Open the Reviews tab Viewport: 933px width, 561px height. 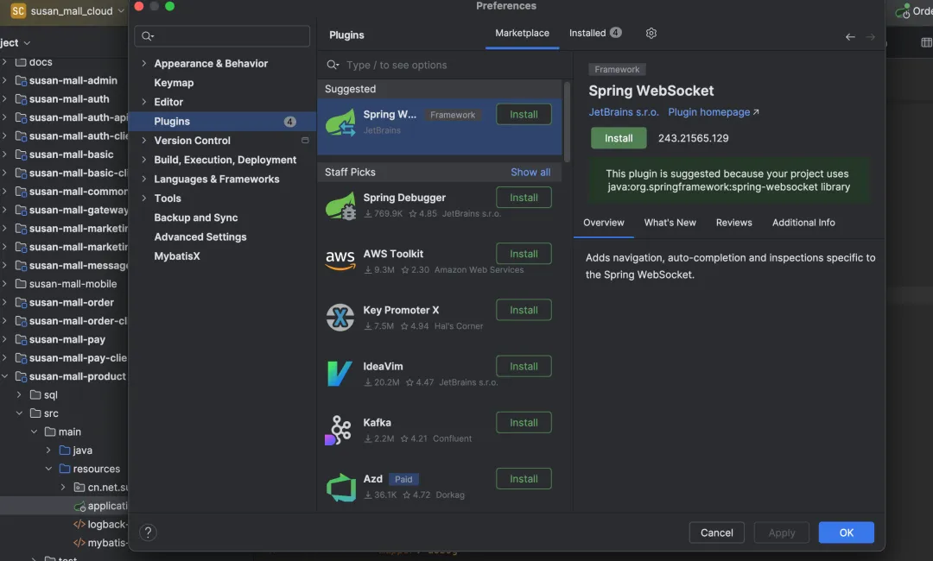point(733,223)
